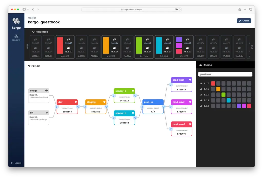Click the canary-b health heart icon
The width and height of the screenshot is (263, 178).
[133, 113]
